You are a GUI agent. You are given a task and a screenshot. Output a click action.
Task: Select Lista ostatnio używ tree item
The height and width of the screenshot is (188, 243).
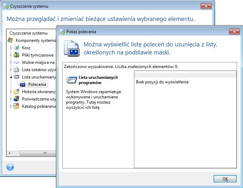click(x=39, y=70)
